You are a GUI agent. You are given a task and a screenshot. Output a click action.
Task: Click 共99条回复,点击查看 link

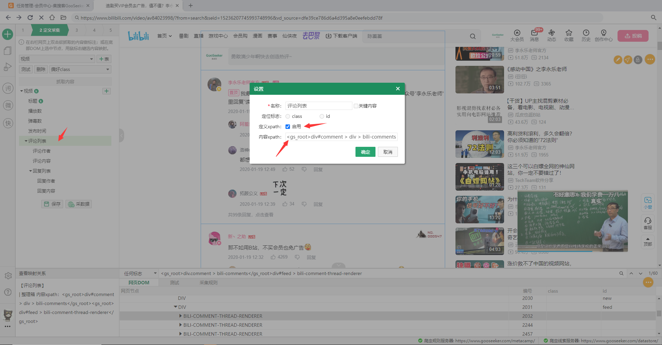click(x=251, y=215)
